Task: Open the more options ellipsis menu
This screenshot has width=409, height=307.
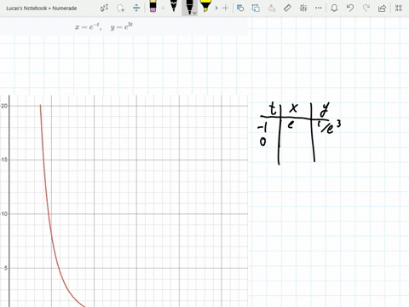Action: tap(319, 8)
